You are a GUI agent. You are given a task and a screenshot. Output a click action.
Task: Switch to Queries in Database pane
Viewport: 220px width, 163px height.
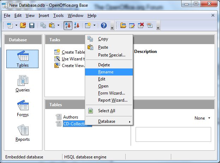coord(23,83)
